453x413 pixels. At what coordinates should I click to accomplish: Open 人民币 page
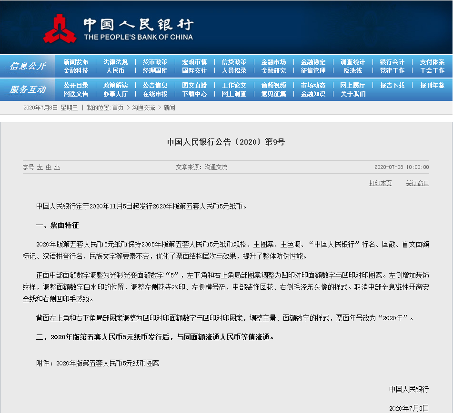click(x=115, y=71)
